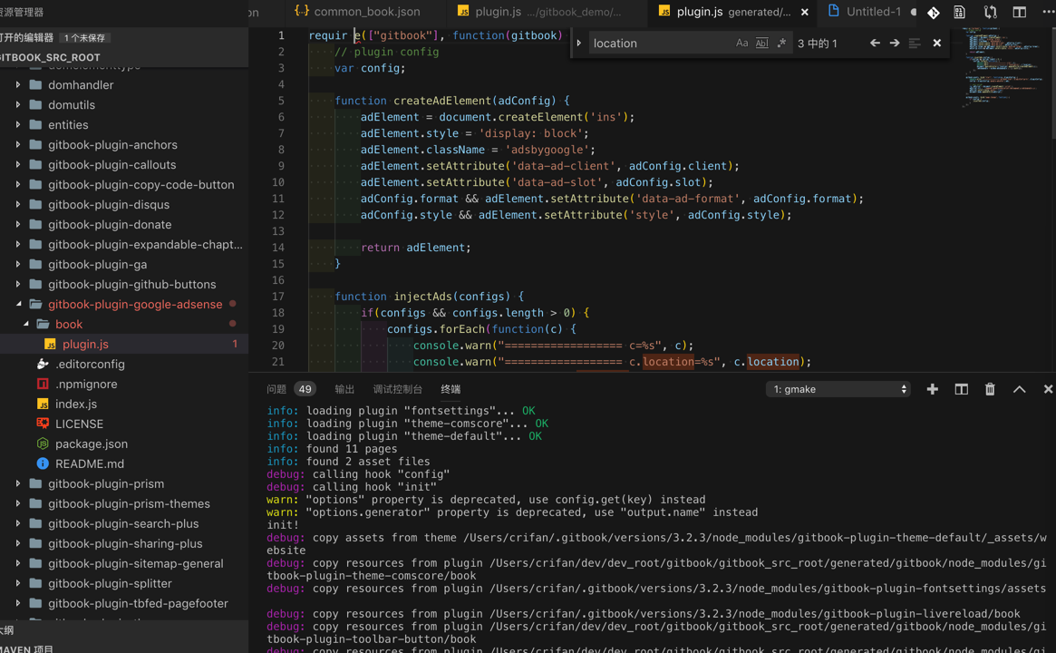
Task: Open package.json in the file explorer
Action: 91,443
